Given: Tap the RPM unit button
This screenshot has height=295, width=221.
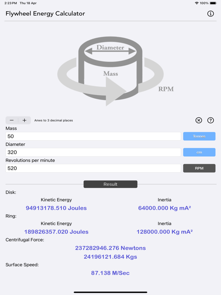Looking at the screenshot, I should 199,168.
